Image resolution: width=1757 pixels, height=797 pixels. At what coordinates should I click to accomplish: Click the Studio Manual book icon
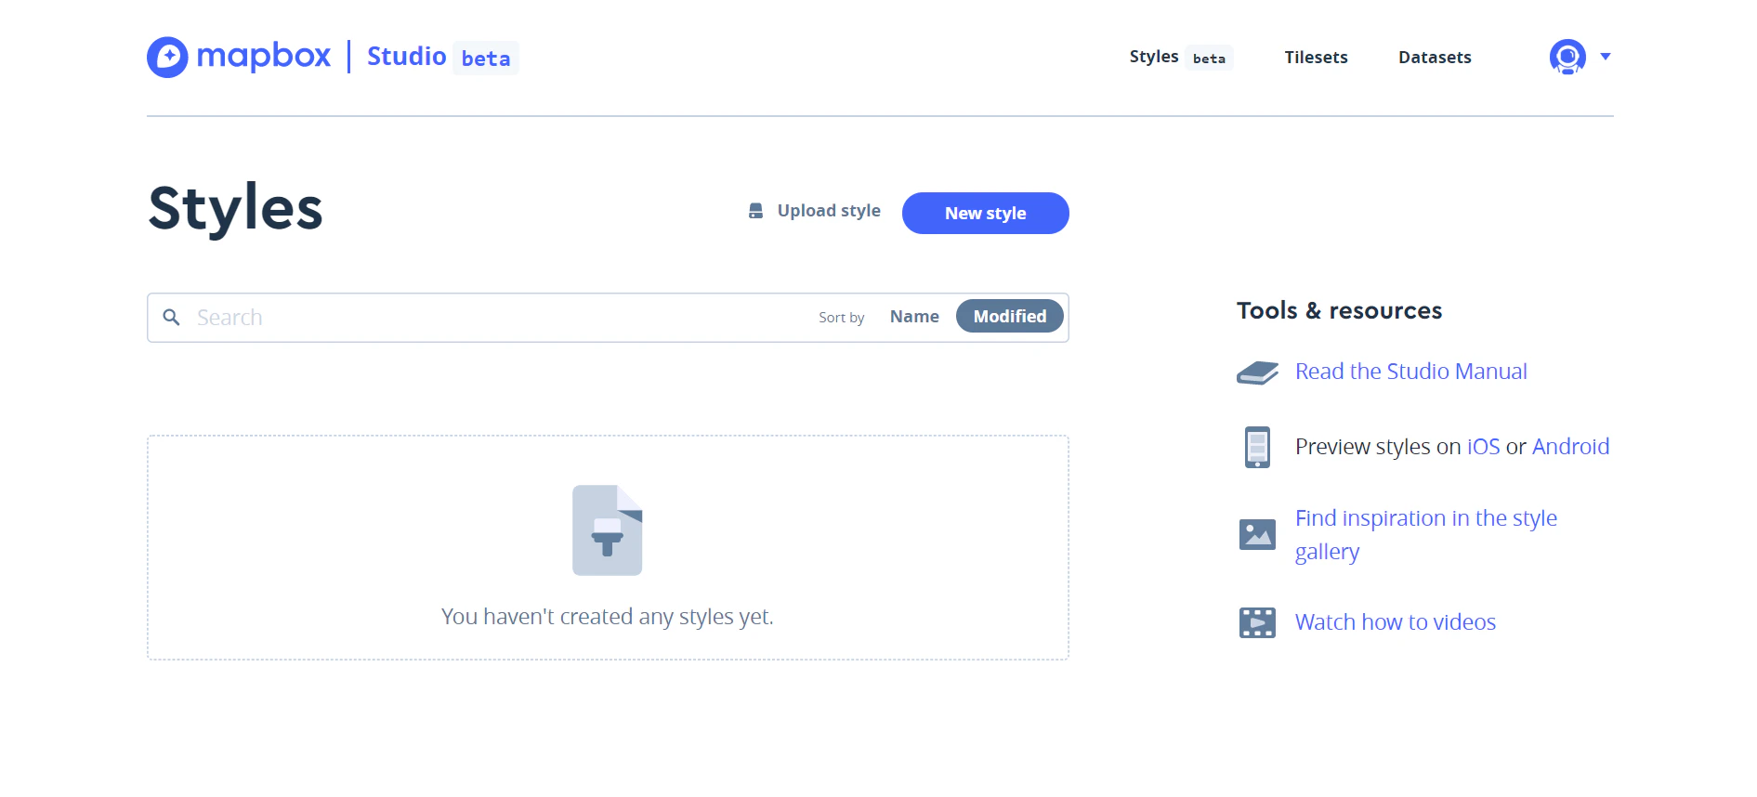[x=1257, y=372]
